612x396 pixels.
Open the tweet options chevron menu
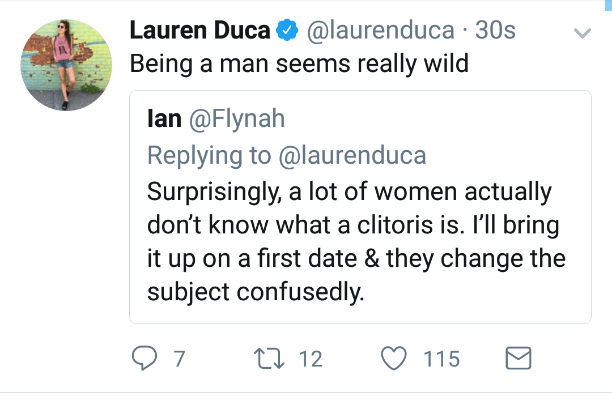tap(582, 34)
